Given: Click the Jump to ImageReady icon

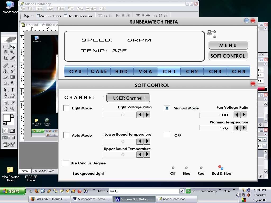Looking at the screenshot, I should (x=6, y=144).
